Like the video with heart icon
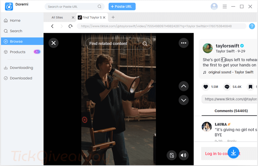 (x=206, y=87)
